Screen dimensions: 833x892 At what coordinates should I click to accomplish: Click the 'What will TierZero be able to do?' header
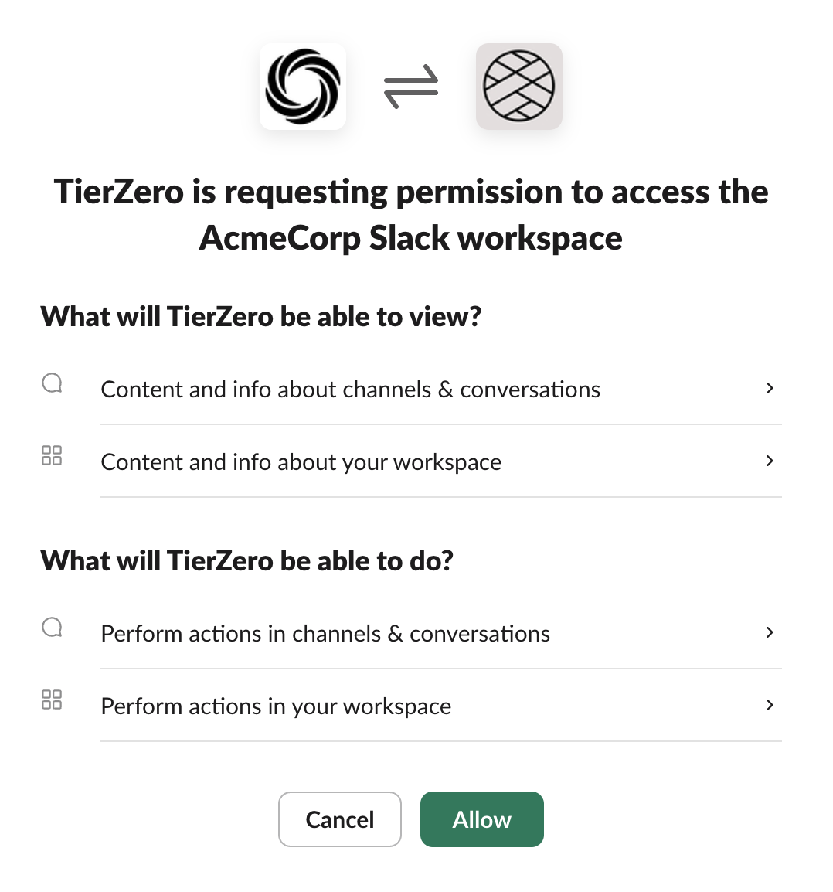tap(248, 560)
